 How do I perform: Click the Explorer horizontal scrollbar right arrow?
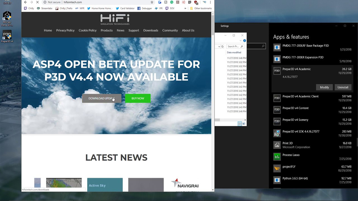(x=245, y=120)
